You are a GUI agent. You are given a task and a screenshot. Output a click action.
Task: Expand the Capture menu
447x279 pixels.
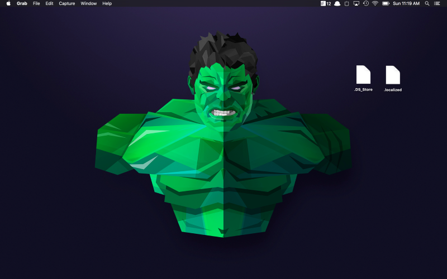tap(67, 3)
